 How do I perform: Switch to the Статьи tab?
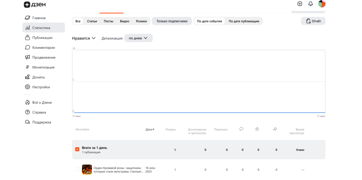[92, 21]
